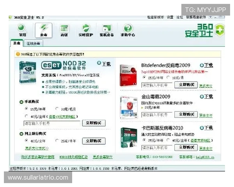
Task: Focus the 金山毒霸 phone number input field
Action: tap(157, 115)
